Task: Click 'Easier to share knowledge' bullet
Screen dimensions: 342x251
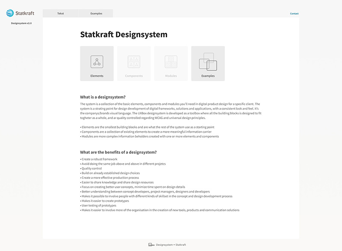Action: [x=117, y=182]
